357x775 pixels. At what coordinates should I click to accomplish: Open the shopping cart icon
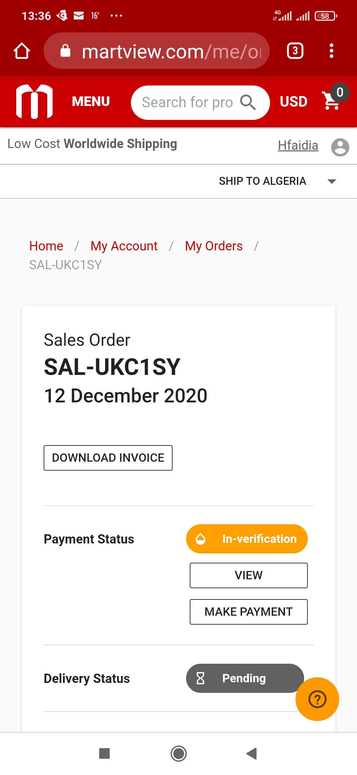(x=331, y=100)
